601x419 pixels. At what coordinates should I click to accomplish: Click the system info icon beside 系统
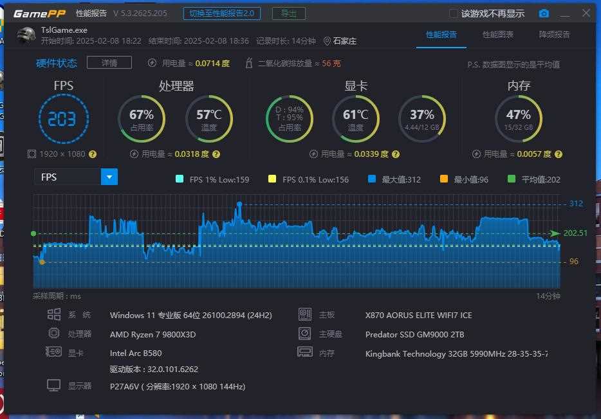click(x=53, y=314)
